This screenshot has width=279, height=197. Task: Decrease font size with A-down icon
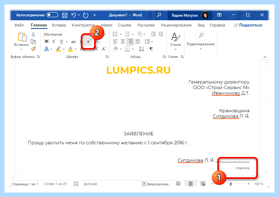pos(104,49)
